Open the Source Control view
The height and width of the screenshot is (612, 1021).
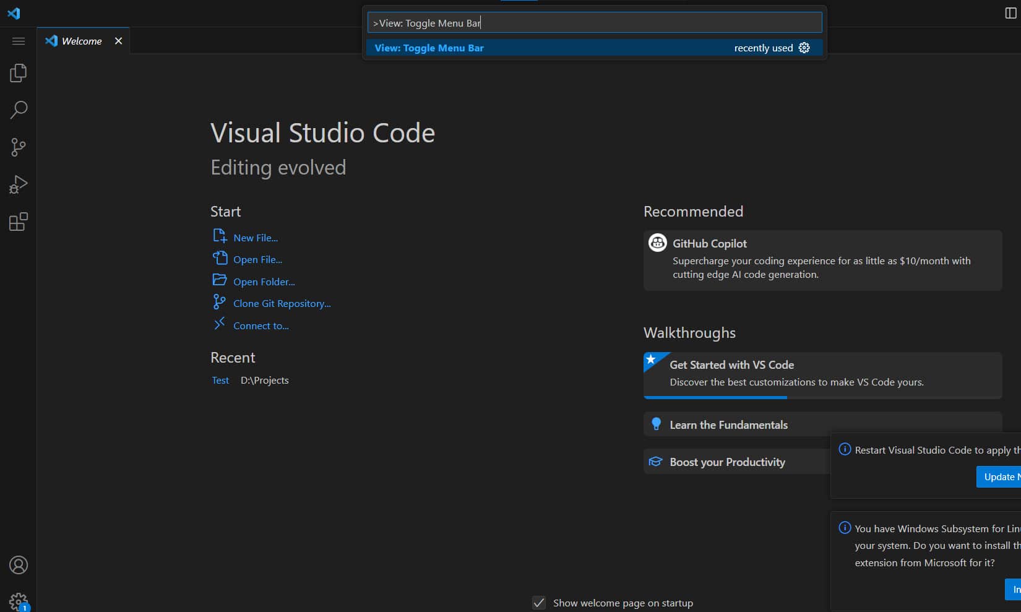[19, 147]
